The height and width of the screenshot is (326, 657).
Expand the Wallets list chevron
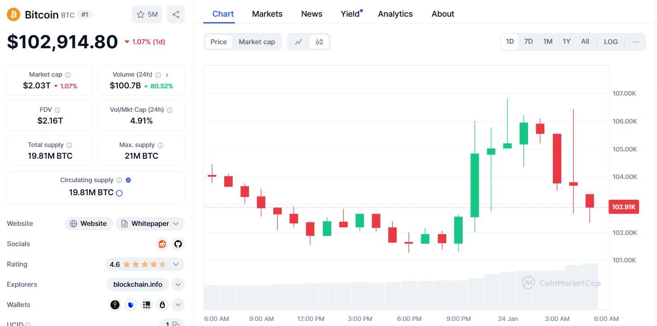pyautogui.click(x=178, y=305)
